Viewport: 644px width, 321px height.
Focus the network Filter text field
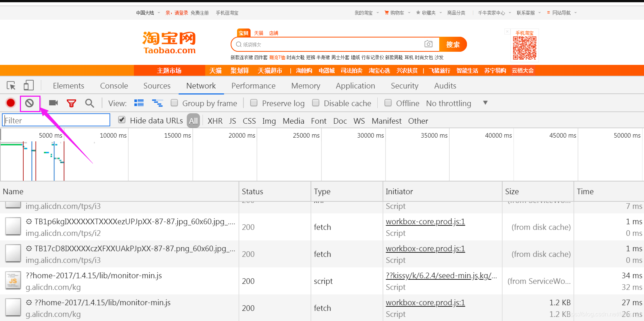56,120
